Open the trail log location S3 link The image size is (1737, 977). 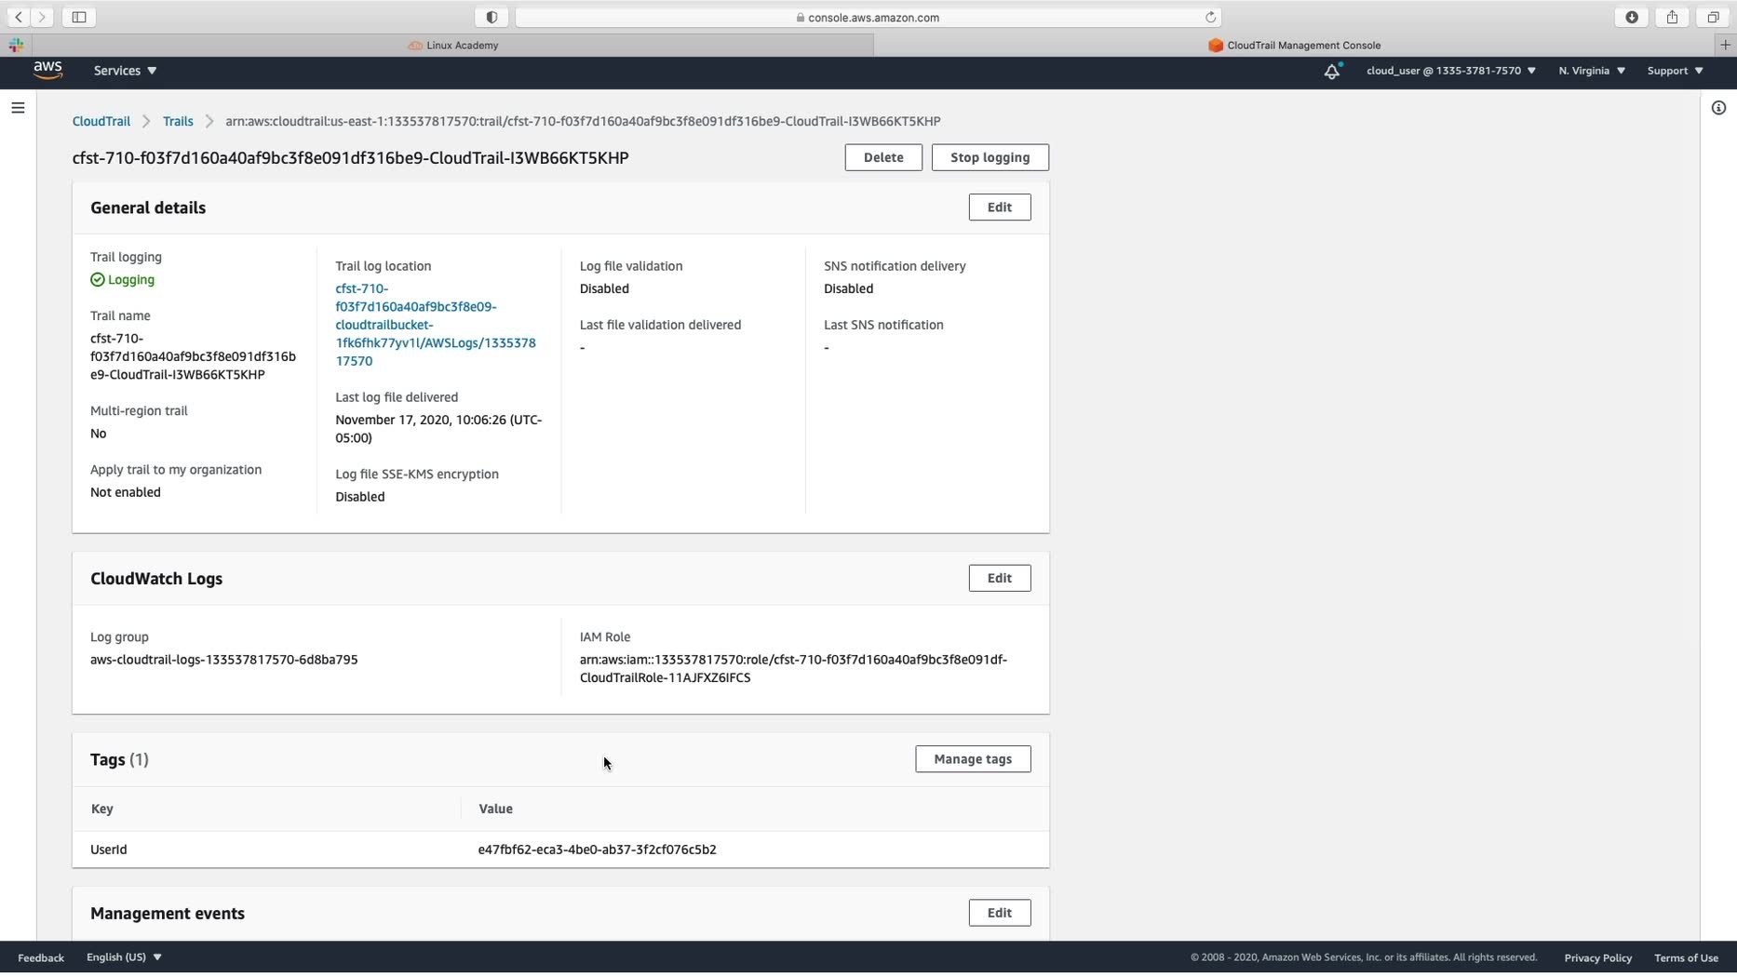(x=436, y=325)
